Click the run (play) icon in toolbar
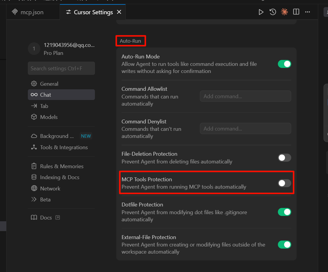The width and height of the screenshot is (328, 272). point(261,12)
